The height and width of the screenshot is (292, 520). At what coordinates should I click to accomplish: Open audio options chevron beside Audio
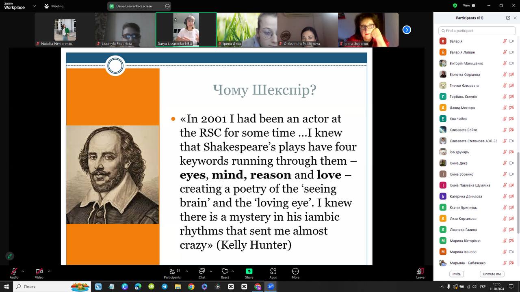coord(23,271)
